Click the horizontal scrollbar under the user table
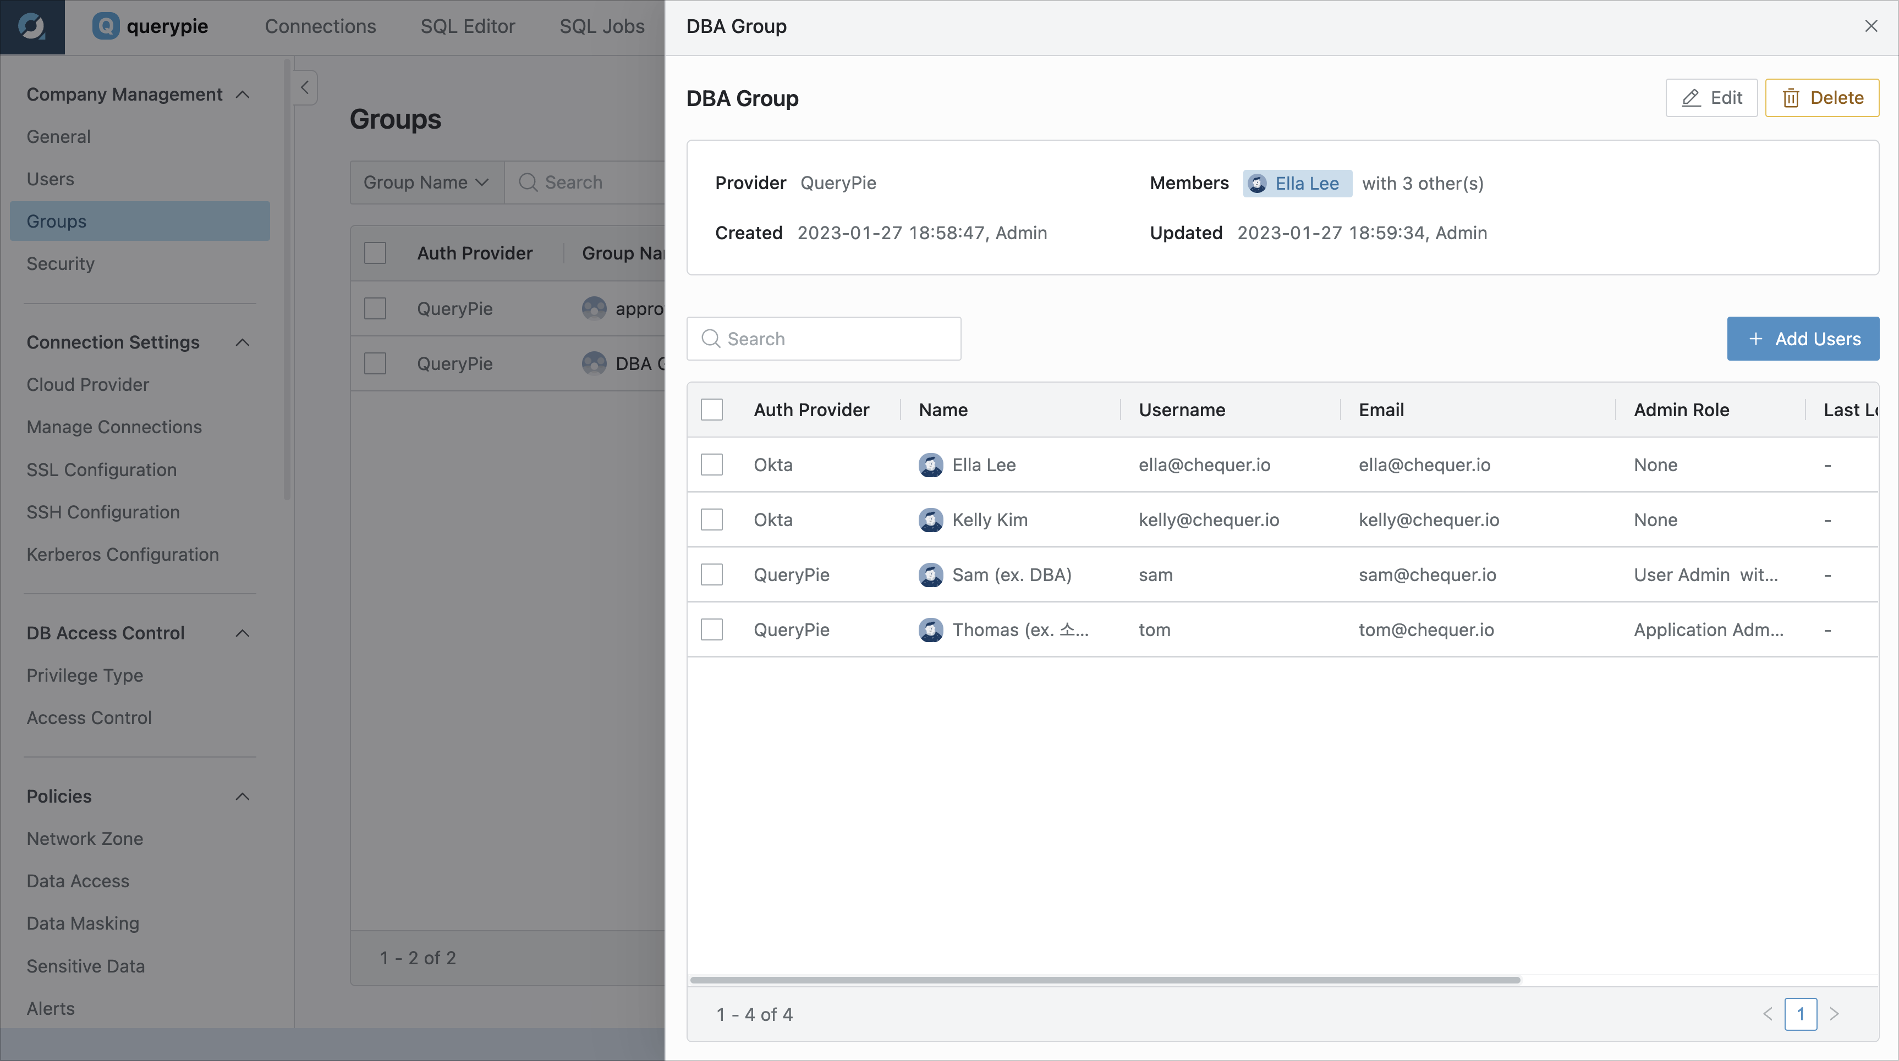This screenshot has width=1899, height=1061. 1105,980
